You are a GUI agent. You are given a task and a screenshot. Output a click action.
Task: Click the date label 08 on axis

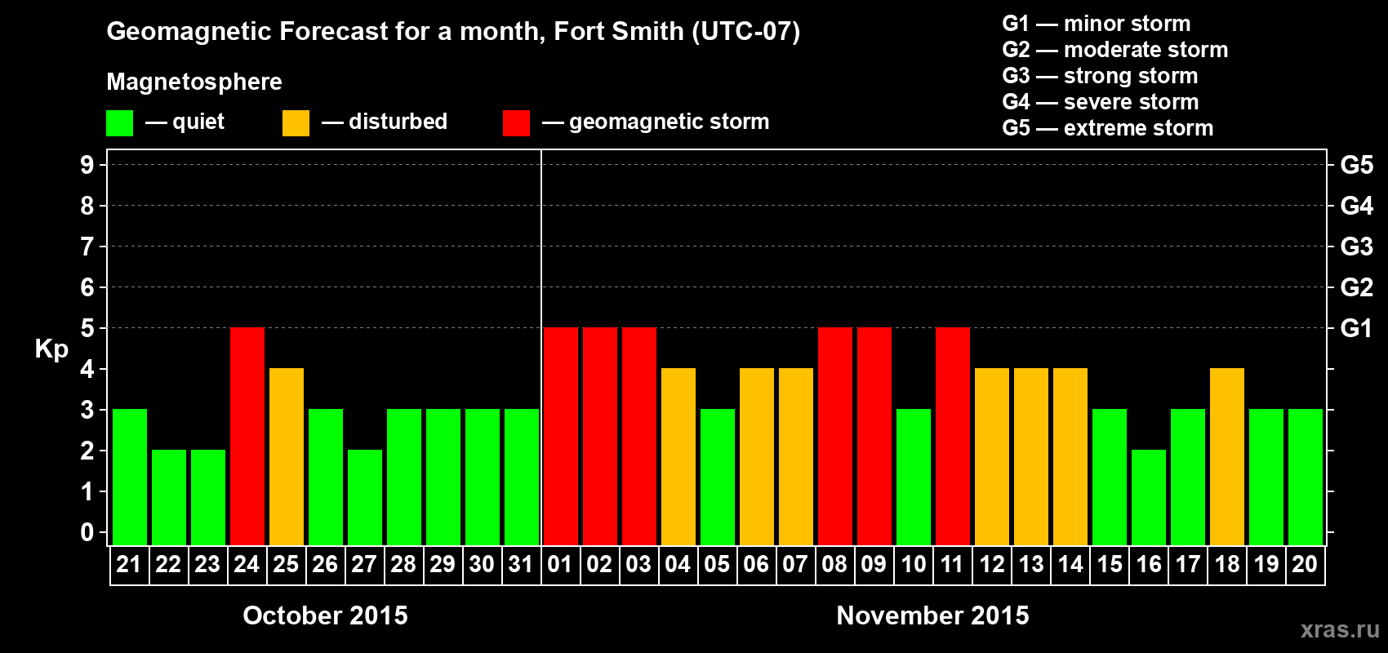[x=834, y=564]
